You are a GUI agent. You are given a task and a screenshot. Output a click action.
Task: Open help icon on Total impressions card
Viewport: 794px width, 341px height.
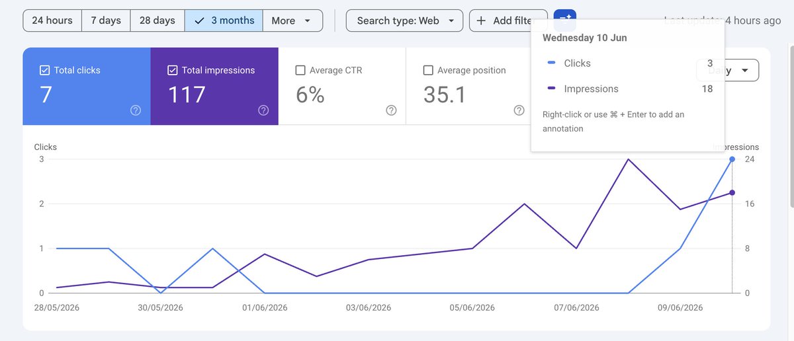tap(263, 110)
